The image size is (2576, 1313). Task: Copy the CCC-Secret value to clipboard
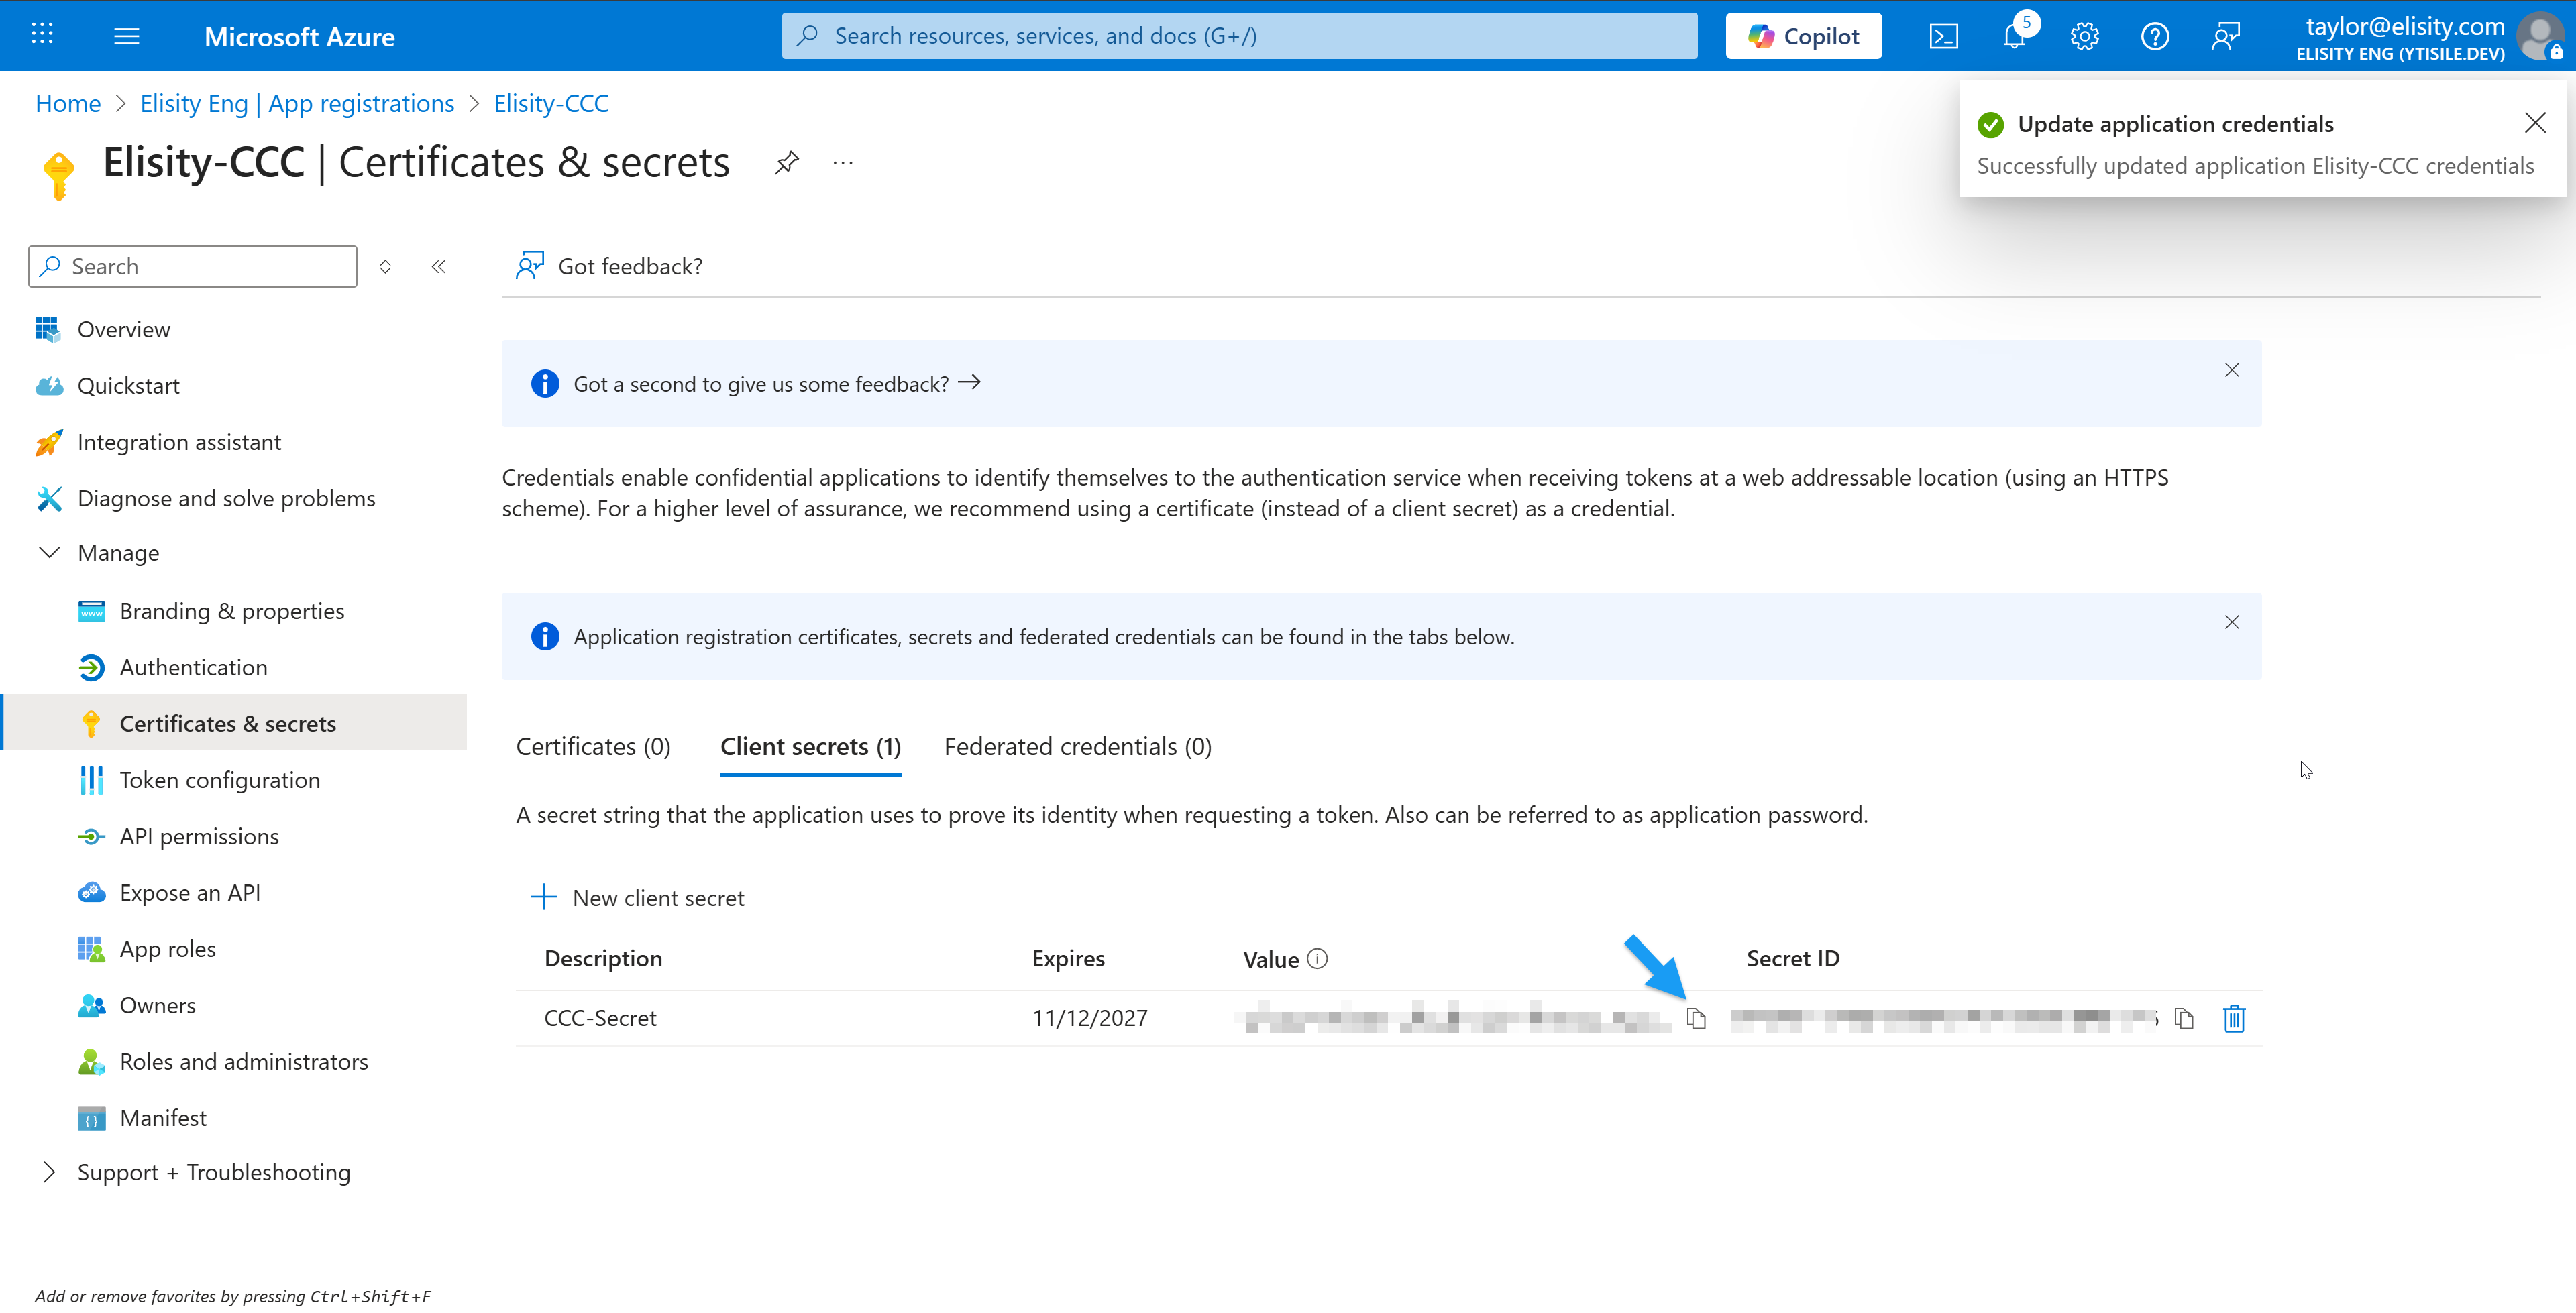[1696, 1018]
